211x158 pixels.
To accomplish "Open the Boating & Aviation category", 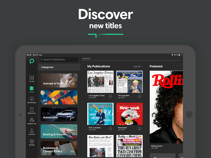I will click(59, 131).
